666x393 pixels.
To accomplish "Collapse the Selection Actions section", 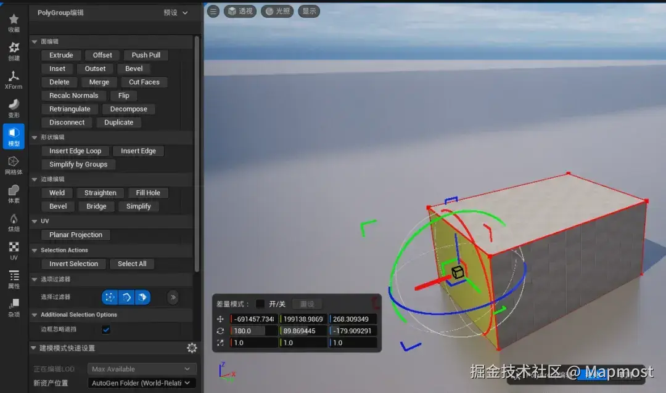I will (35, 251).
